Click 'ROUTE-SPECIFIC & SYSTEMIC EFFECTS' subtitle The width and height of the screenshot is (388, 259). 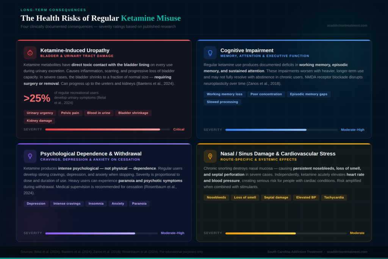coord(258,160)
